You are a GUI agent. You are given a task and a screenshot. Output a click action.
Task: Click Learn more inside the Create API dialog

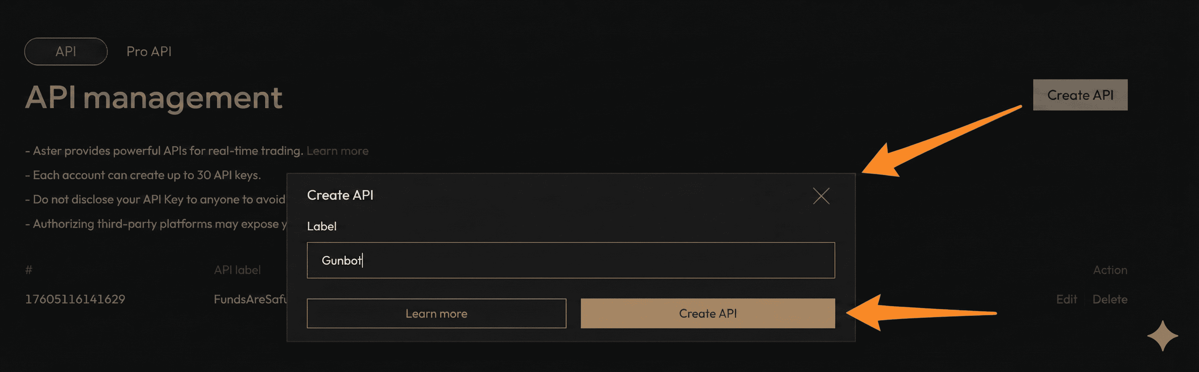[x=436, y=313]
